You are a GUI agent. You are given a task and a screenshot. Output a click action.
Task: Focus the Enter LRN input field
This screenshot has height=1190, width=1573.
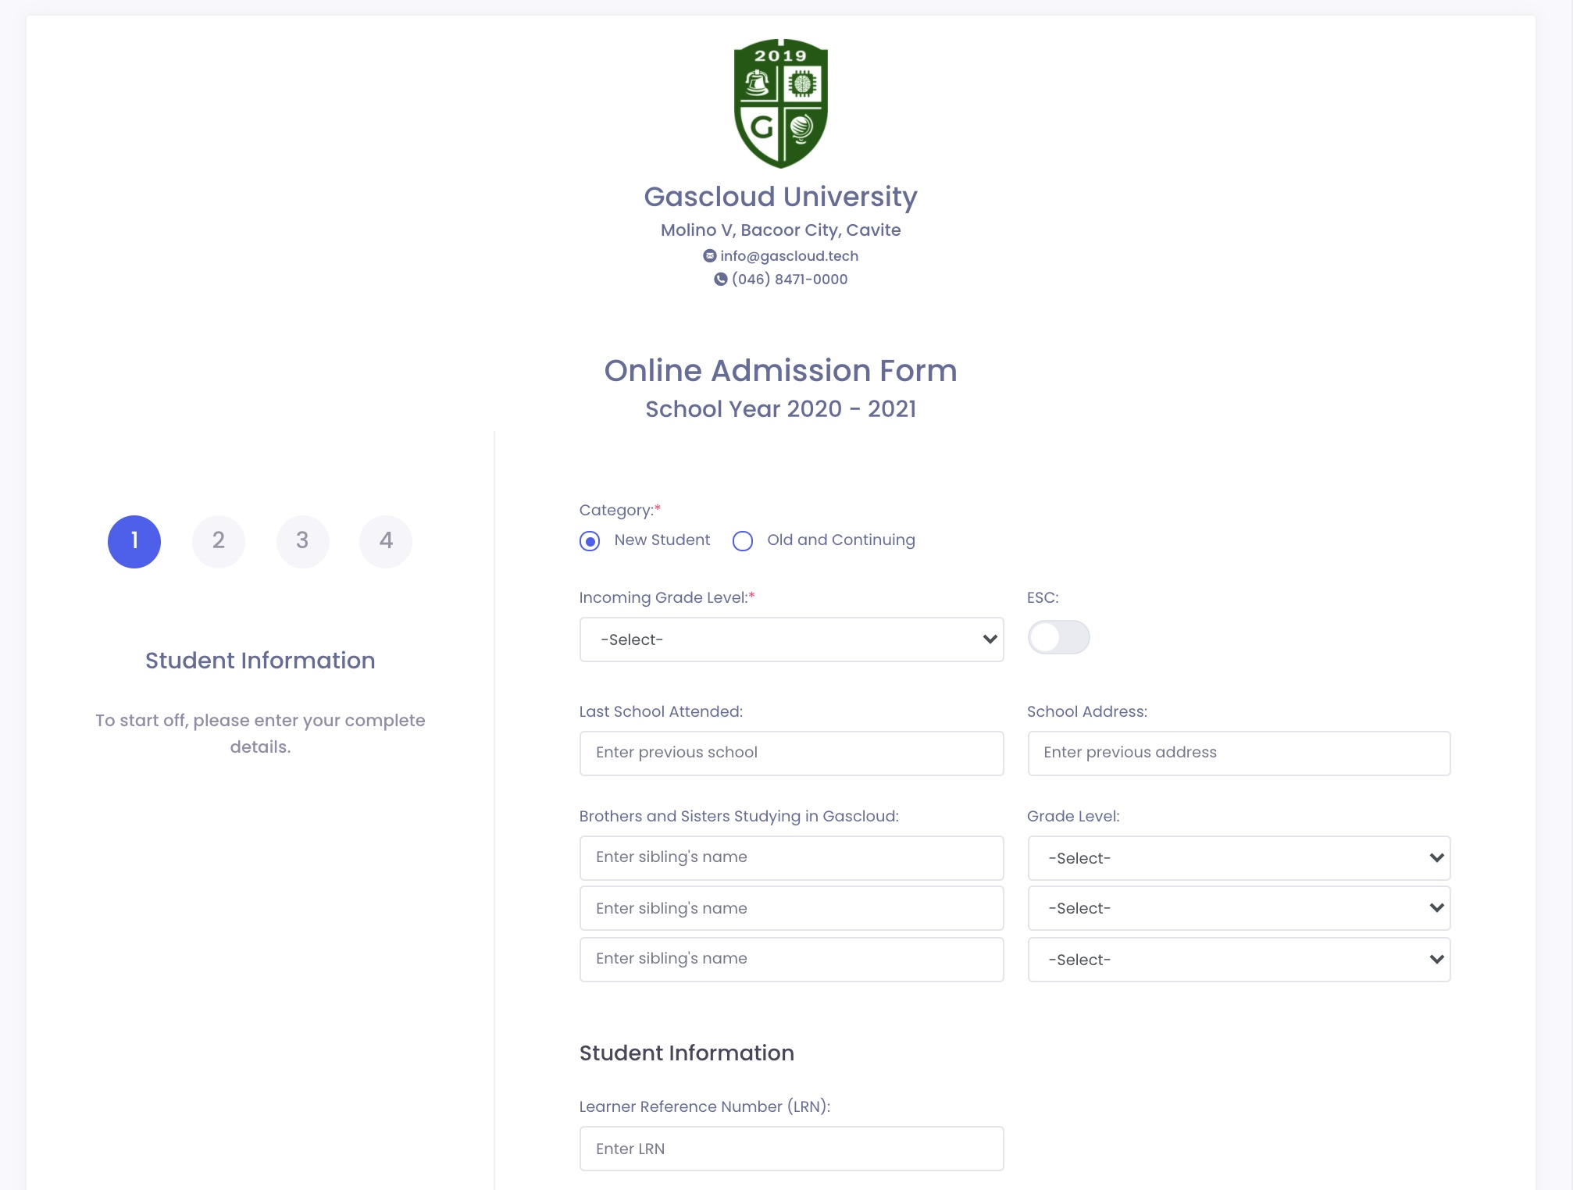point(791,1149)
